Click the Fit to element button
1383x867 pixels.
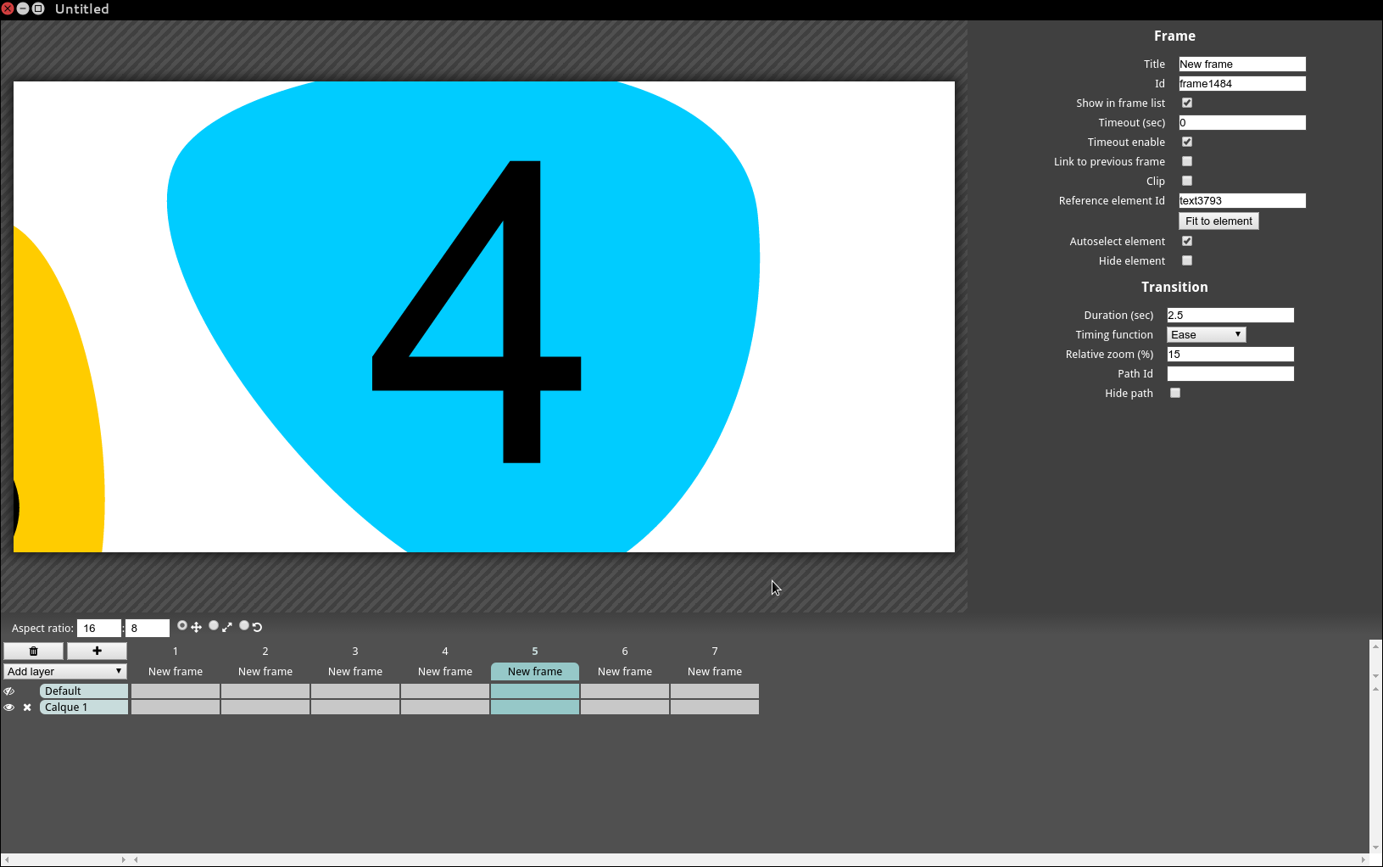(1218, 221)
